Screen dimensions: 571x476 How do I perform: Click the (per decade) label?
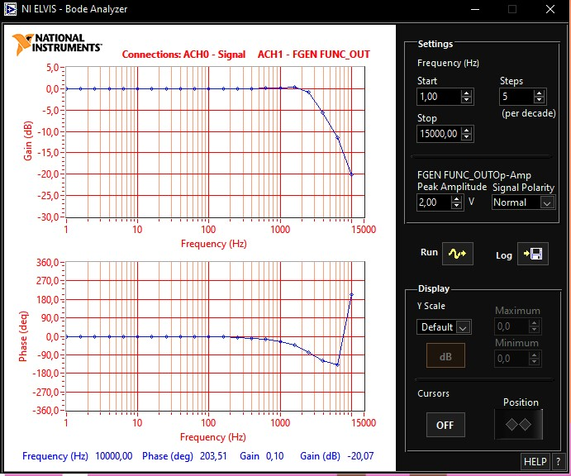(x=529, y=113)
